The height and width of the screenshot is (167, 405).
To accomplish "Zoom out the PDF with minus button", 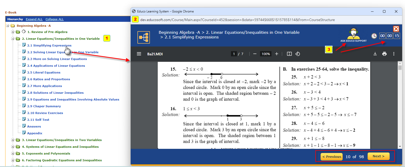I will 255,54.
